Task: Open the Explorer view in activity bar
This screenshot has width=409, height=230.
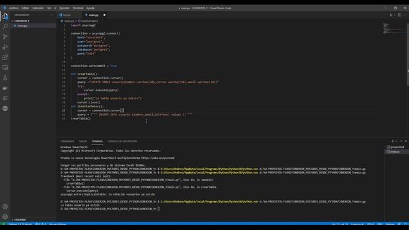Action: (x=5, y=17)
